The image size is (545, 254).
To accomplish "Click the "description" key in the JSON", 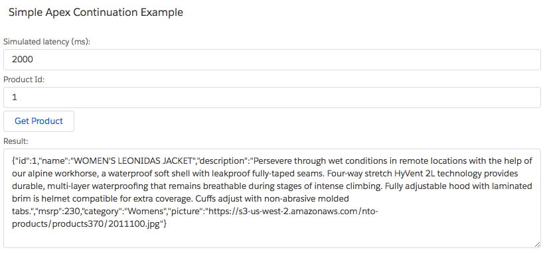I will pos(223,161).
